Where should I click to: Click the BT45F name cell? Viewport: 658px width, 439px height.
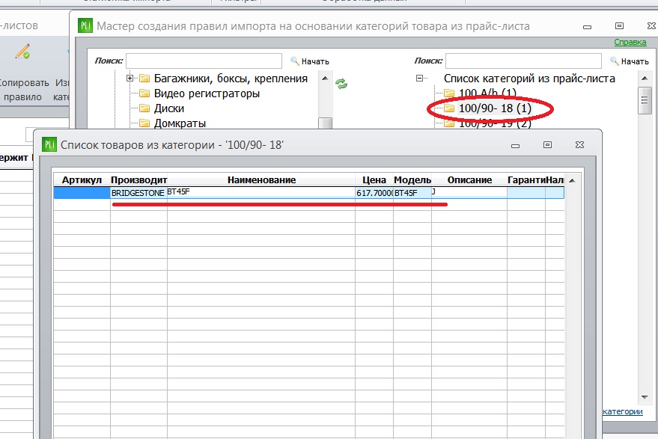coord(261,193)
